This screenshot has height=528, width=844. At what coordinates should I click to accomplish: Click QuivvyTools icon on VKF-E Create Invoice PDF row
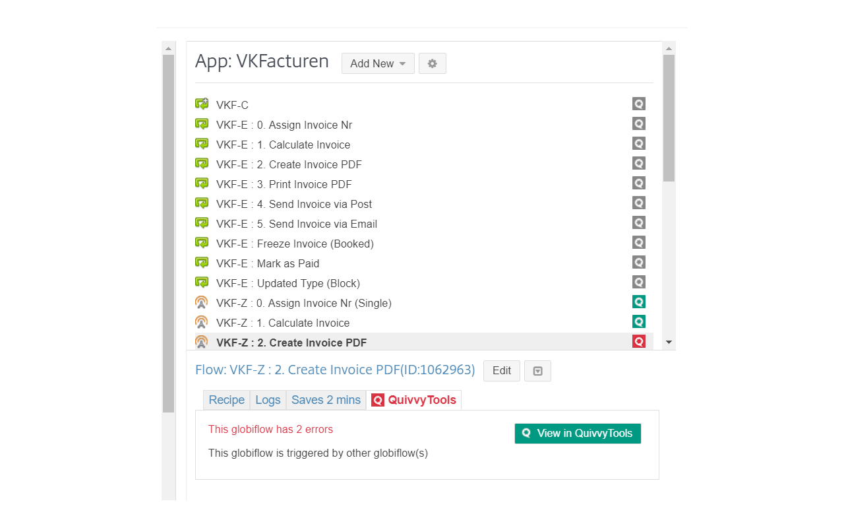[639, 163]
